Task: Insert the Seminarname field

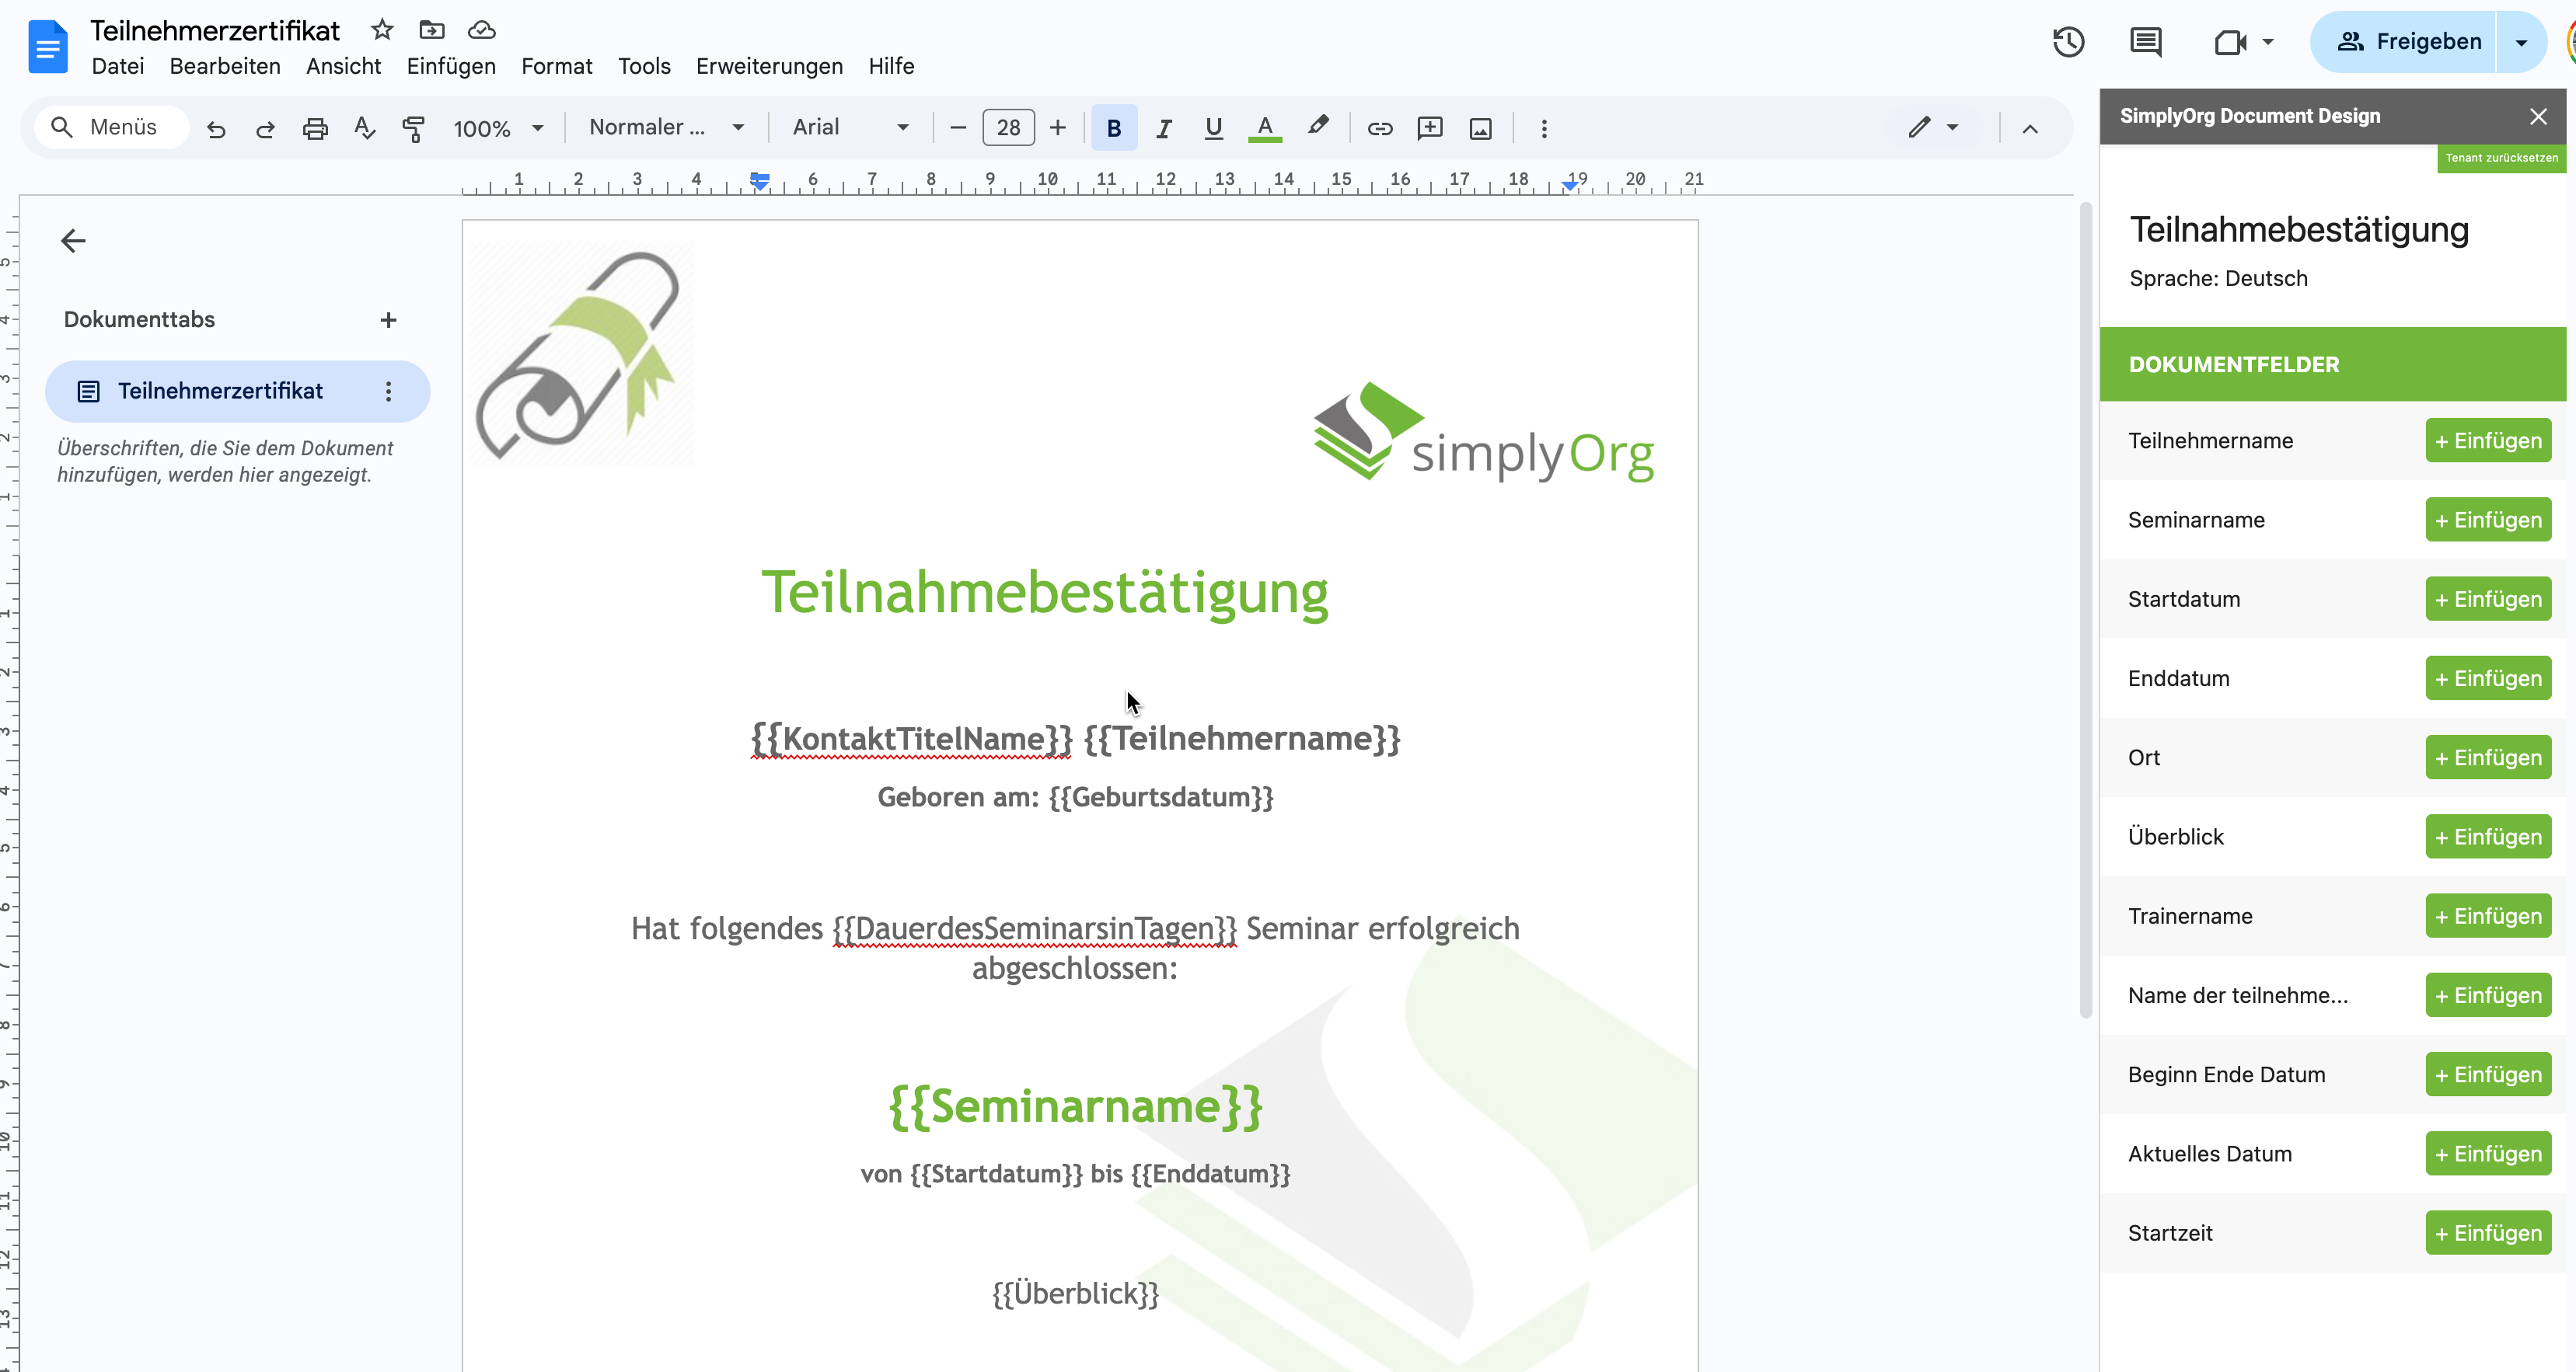Action: coord(2487,520)
